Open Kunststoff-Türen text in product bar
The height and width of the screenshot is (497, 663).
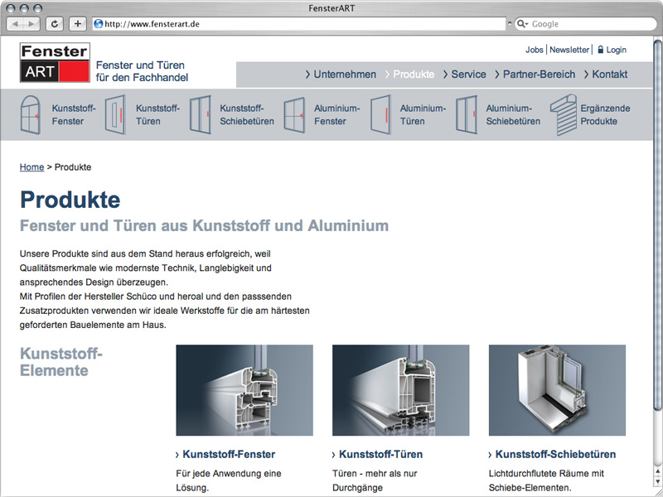tap(157, 114)
